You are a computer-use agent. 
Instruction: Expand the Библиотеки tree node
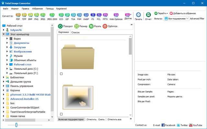[x=4, y=77]
